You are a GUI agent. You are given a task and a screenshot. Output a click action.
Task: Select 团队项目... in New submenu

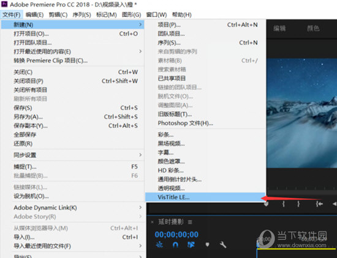pos(205,34)
